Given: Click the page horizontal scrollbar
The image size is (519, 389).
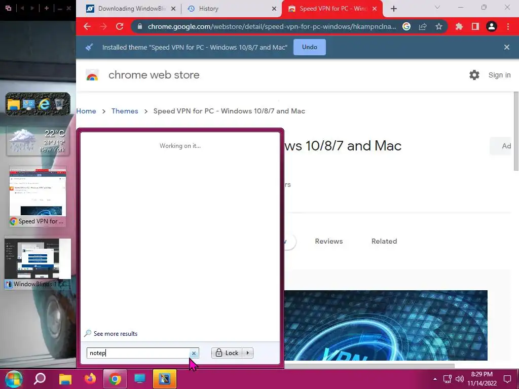Looking at the screenshot, I should point(369,366).
